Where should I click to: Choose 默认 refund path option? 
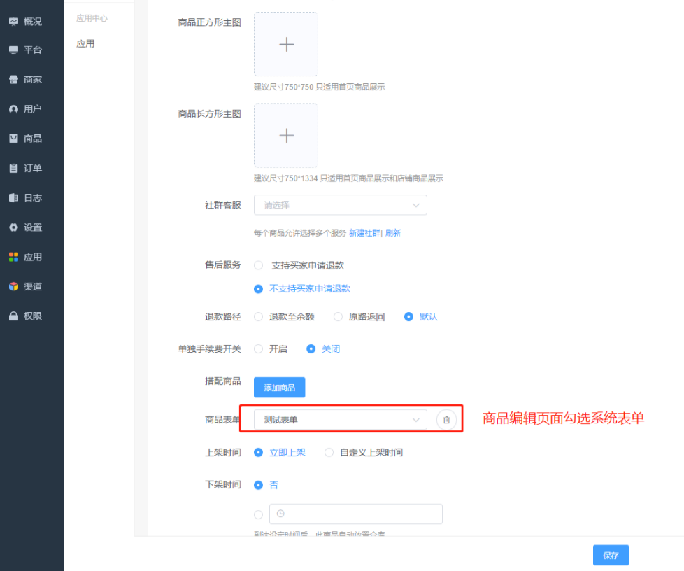pos(408,317)
